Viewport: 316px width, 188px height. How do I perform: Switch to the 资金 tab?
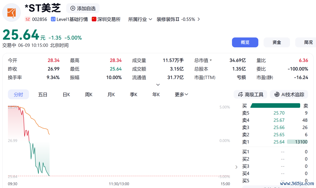(277, 42)
